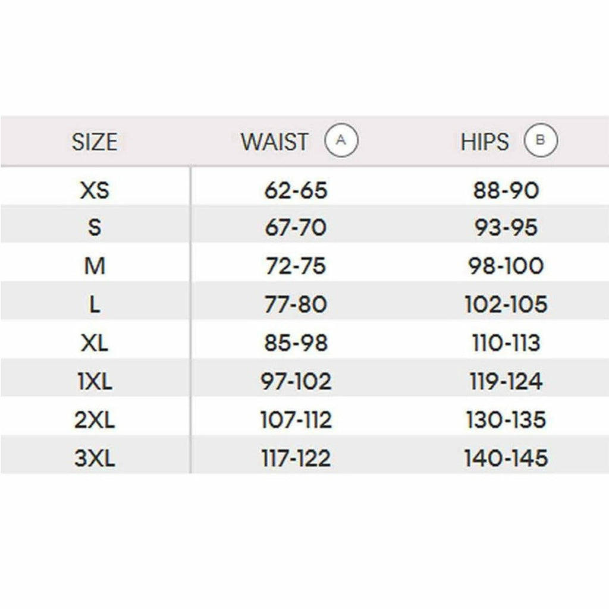The width and height of the screenshot is (609, 609).
Task: Pick the S size row label
Action: [95, 228]
